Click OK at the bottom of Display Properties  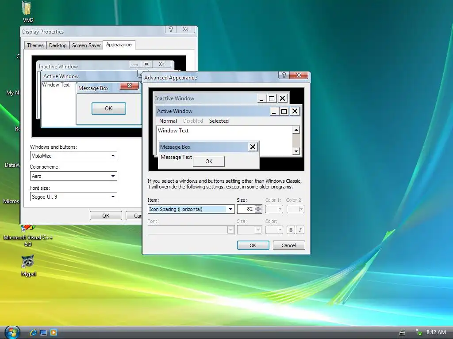[x=106, y=215]
